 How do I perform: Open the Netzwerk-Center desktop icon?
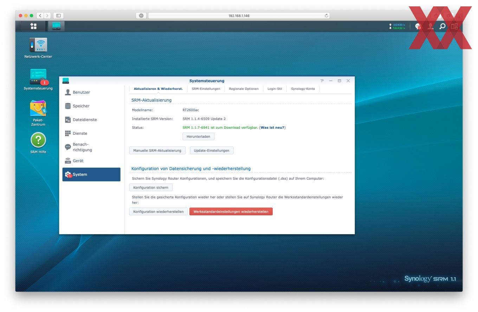[38, 45]
